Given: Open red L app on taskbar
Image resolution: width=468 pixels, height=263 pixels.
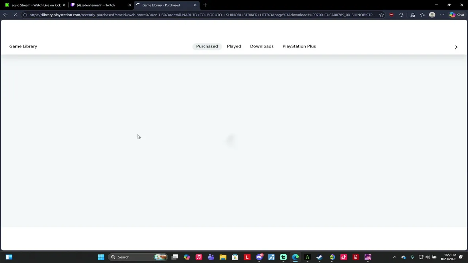Looking at the screenshot, I should coord(247,257).
